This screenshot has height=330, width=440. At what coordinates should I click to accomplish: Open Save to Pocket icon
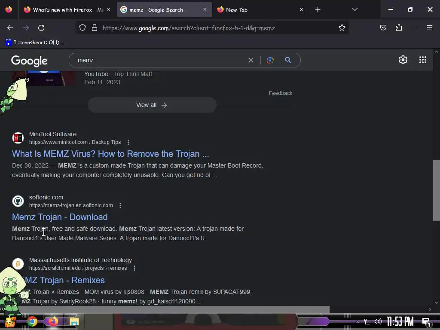pos(383,27)
